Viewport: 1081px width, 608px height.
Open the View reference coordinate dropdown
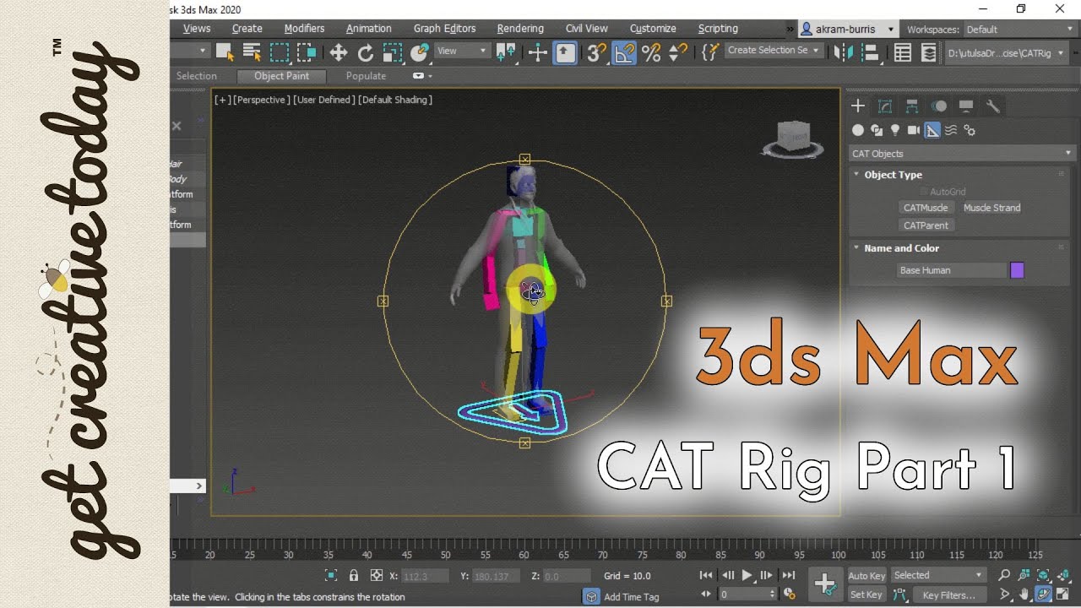(462, 51)
